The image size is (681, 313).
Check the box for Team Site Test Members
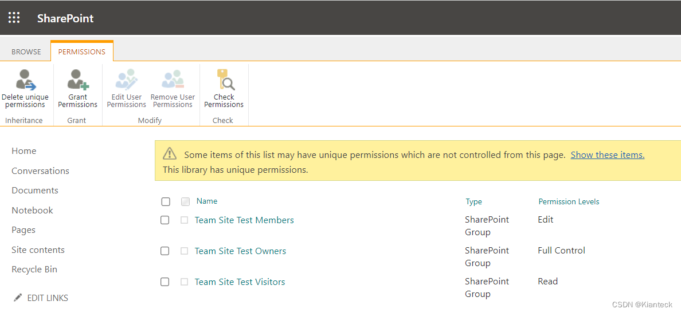click(165, 220)
